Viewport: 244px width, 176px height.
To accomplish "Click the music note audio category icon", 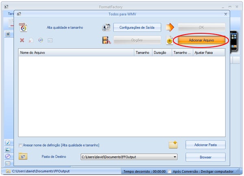I will (8, 142).
